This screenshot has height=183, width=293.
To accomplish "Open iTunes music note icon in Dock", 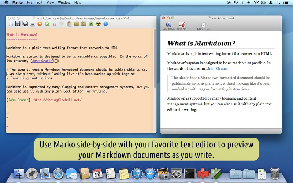I will click(x=137, y=173).
